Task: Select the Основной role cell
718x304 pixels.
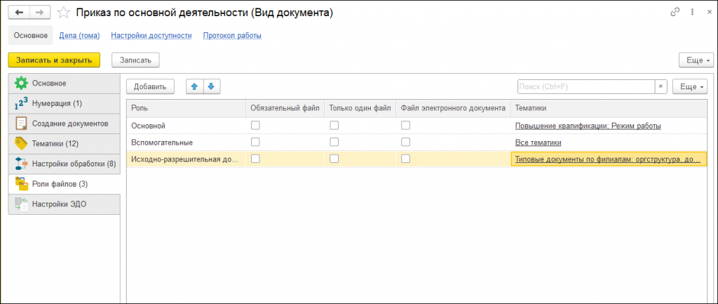Action: (186, 126)
